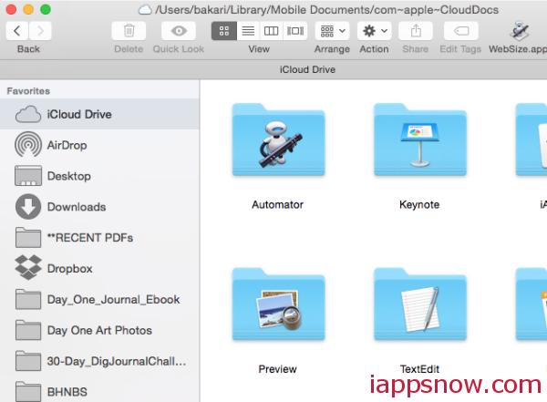Image resolution: width=547 pixels, height=402 pixels.
Task: Open the 30-Day_DigJournalChall... sidebar folder
Action: (99, 361)
